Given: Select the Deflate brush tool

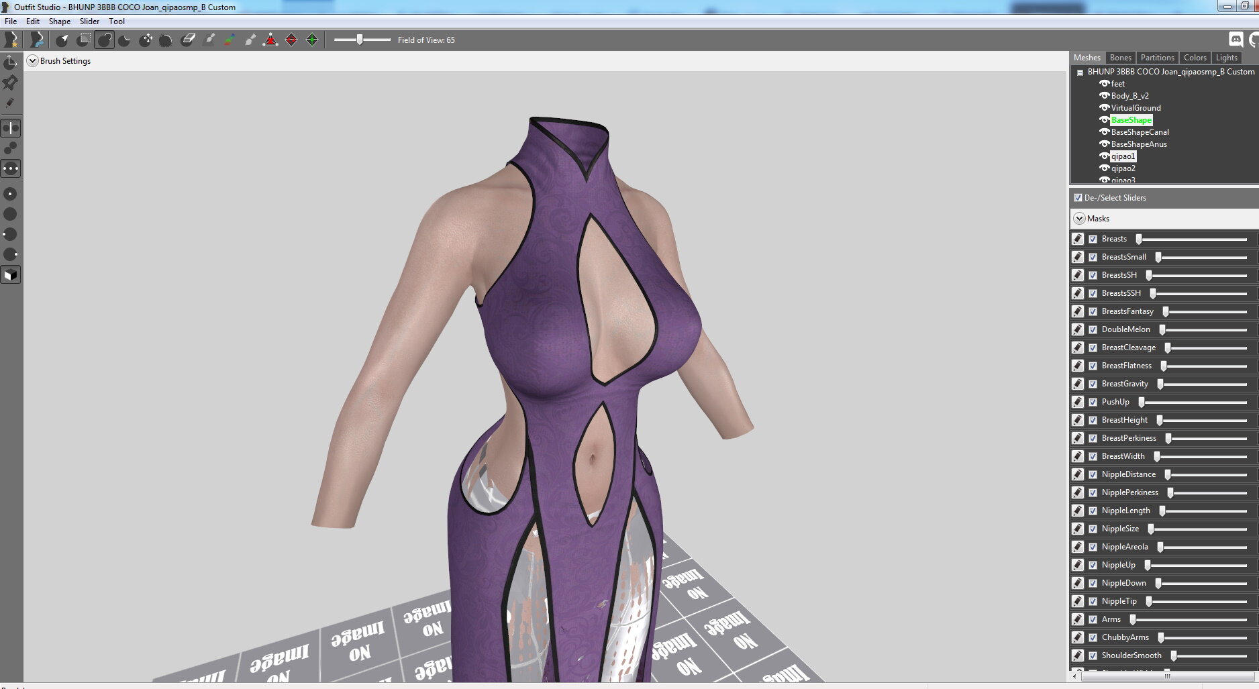Looking at the screenshot, I should (125, 40).
